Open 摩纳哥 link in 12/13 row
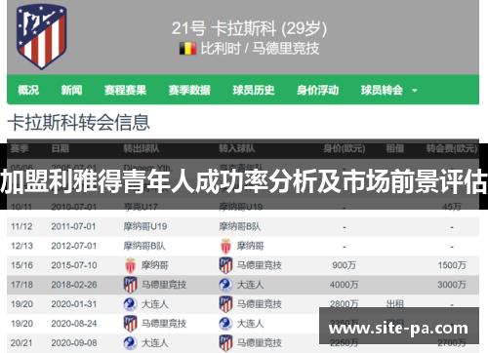 250,246
